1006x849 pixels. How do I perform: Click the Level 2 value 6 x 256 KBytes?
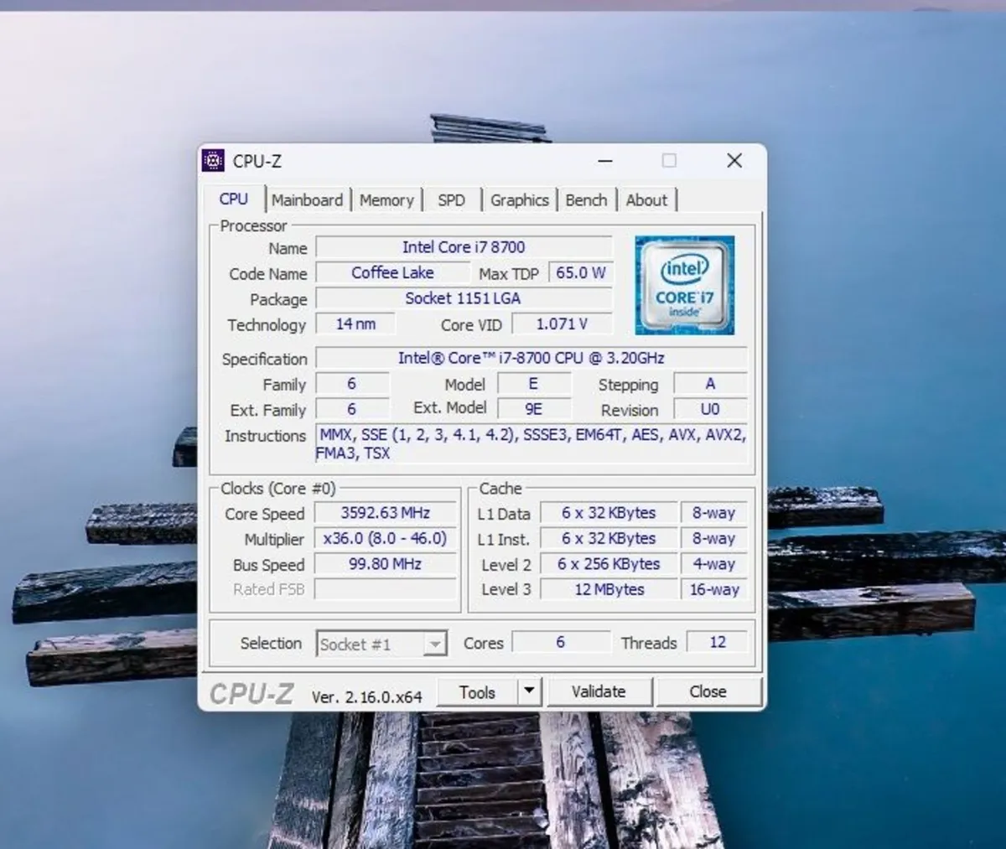pos(609,564)
